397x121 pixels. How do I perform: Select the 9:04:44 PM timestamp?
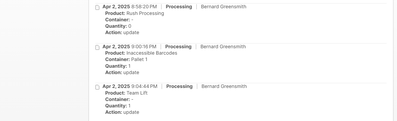pyautogui.click(x=144, y=86)
